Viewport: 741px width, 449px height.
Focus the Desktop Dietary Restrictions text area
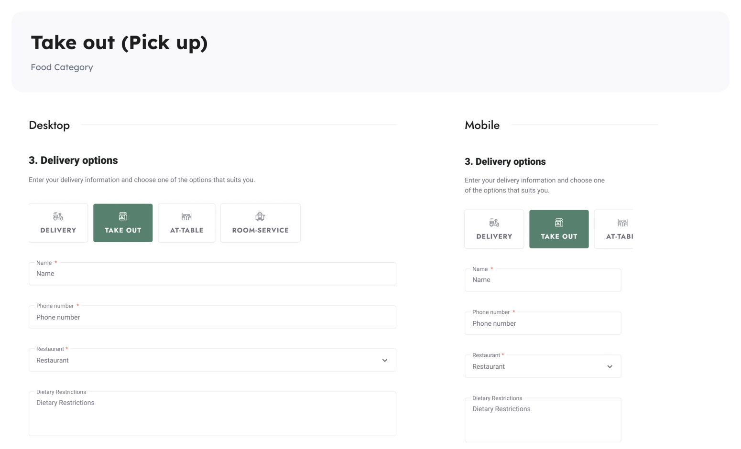coord(212,414)
